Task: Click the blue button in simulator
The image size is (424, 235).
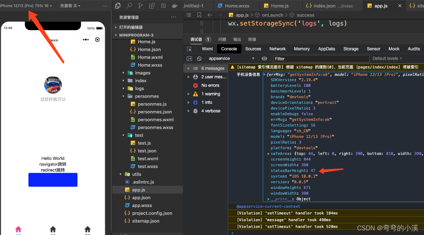Action: coord(53,180)
